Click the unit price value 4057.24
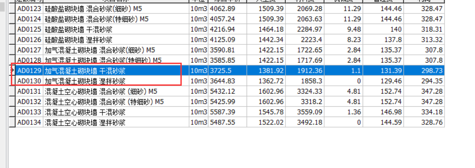 pos(222,19)
